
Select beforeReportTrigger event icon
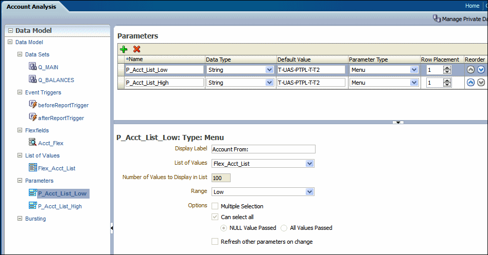click(x=32, y=104)
